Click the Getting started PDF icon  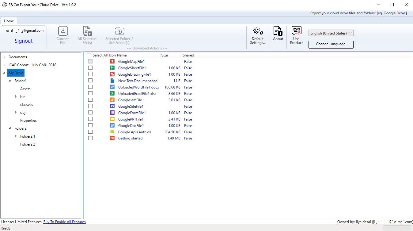click(112, 138)
